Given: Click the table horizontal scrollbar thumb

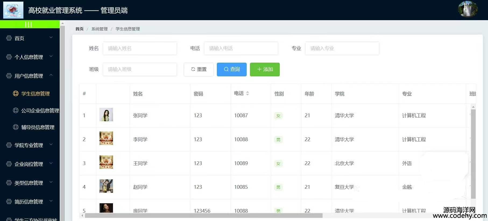Looking at the screenshot, I should [x=204, y=216].
